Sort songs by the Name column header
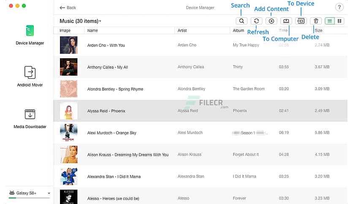This screenshot has width=353, height=204. coord(92,30)
